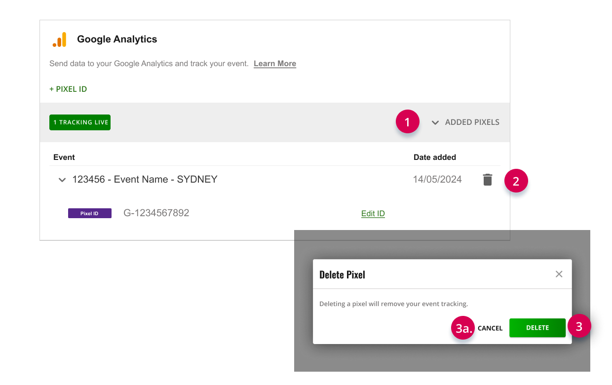Open the Learn More link
Screen dimensions: 612x385
275,64
